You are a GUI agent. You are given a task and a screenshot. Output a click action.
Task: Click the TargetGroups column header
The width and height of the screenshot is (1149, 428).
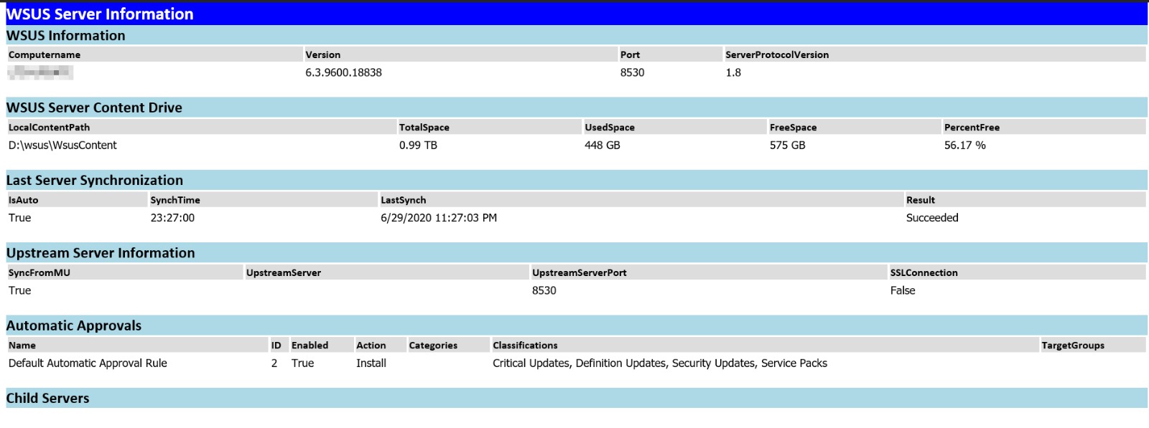click(1073, 346)
